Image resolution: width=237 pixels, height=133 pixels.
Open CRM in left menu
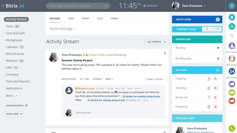tap(9, 68)
